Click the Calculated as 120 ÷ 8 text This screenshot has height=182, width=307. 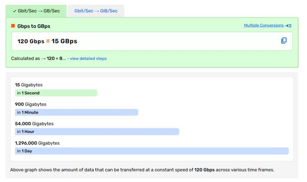[x=38, y=58]
